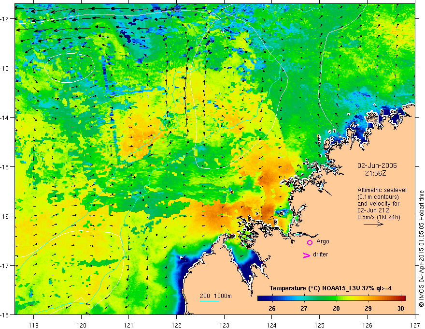
Task: Click the '28' color bar tick label
Action: click(x=336, y=308)
